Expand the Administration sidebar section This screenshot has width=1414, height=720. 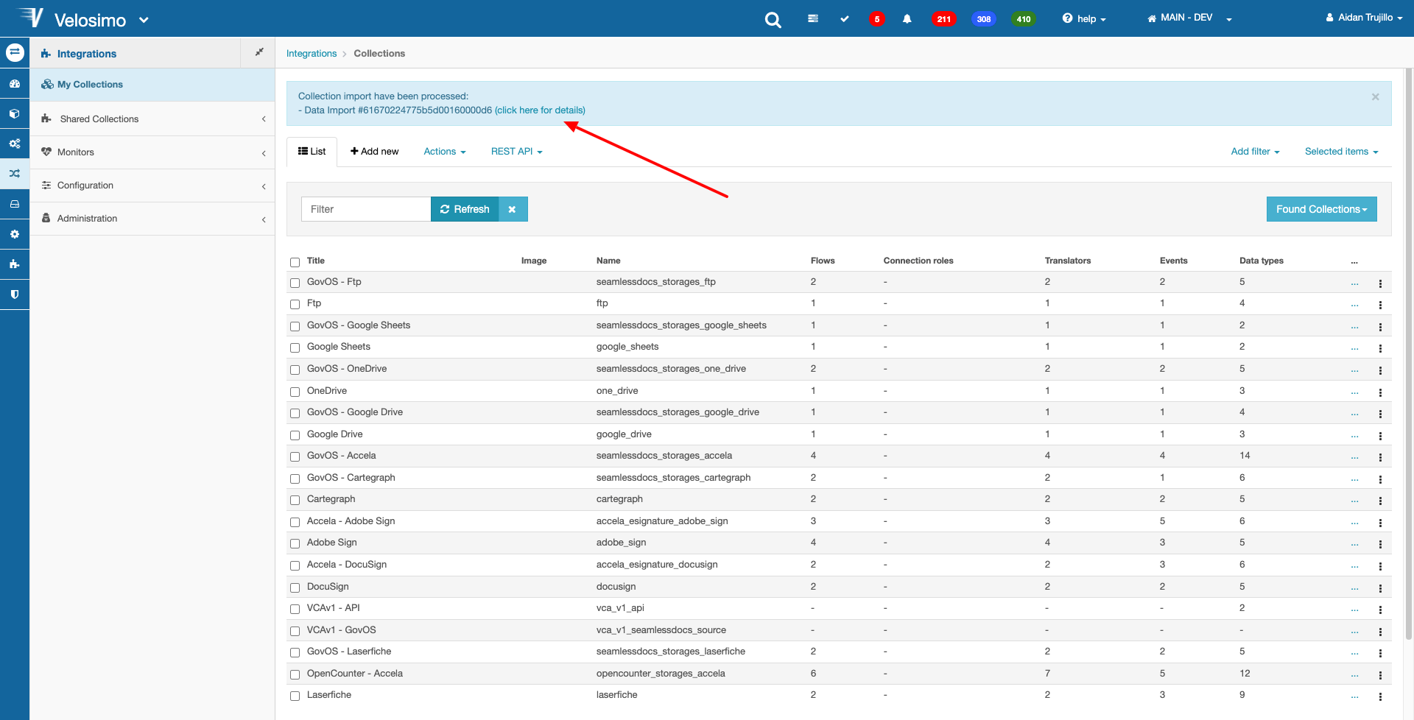coord(152,219)
